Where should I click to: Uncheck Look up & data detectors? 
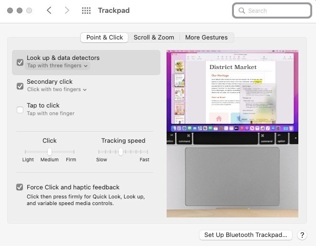pos(20,62)
